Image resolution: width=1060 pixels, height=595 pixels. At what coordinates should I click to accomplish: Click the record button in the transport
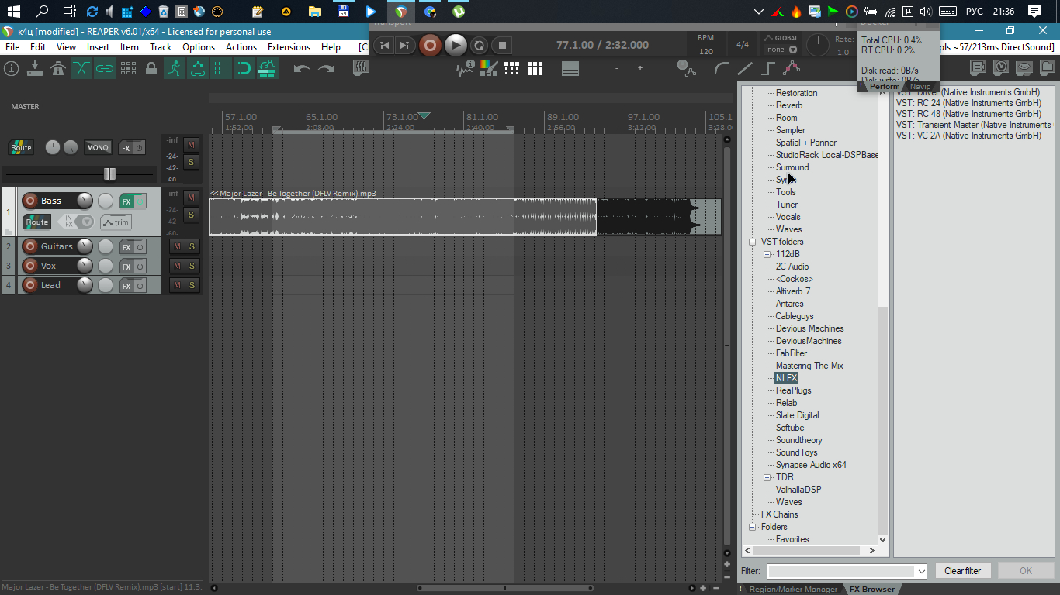pyautogui.click(x=429, y=46)
